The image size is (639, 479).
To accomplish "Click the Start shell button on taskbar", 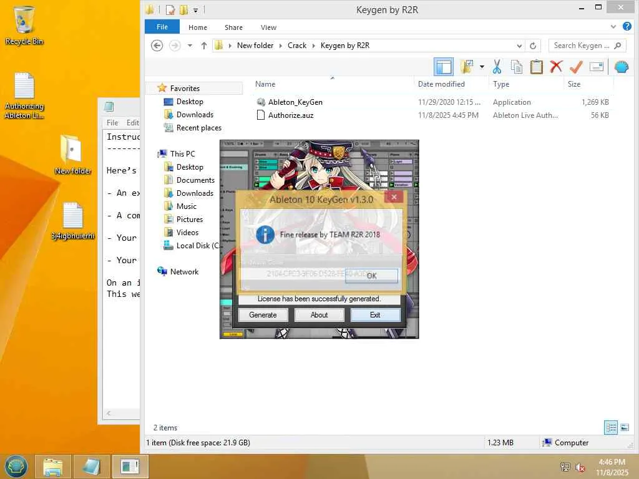I will 16,467.
